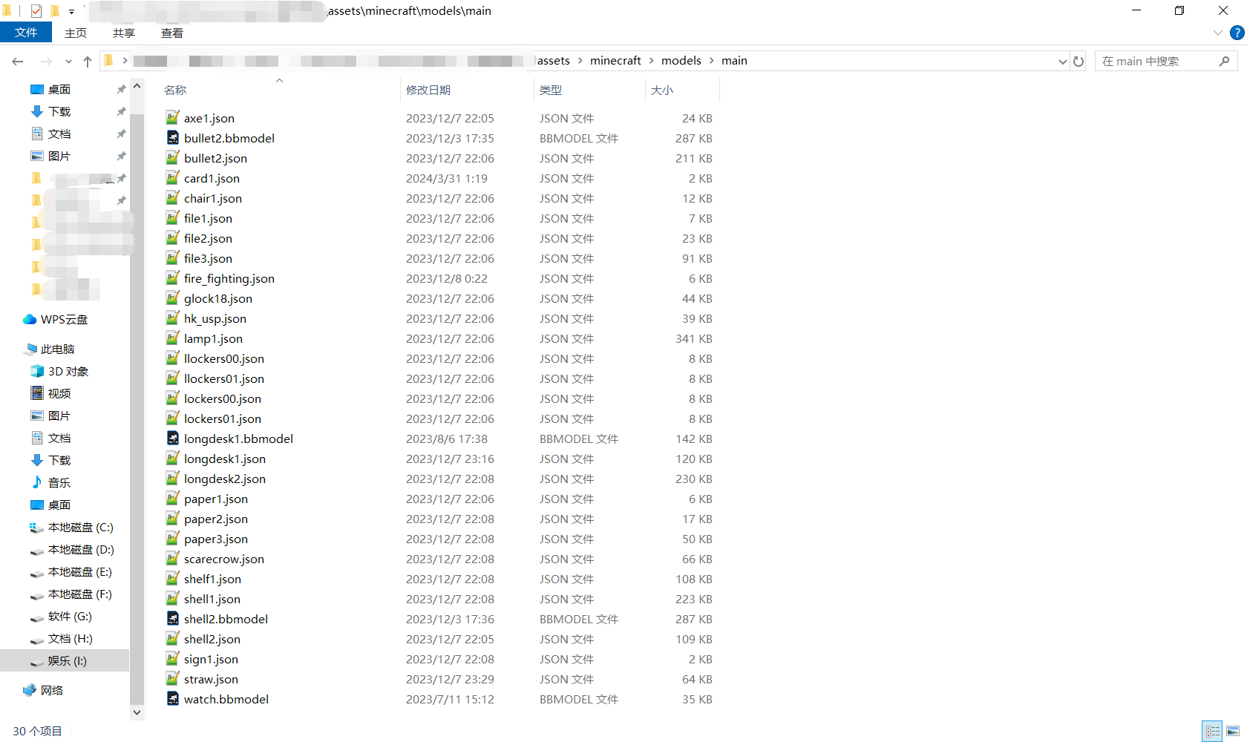This screenshot has width=1247, height=742.
Task: Switch to large thumbnails view icon
Action: tap(1233, 732)
